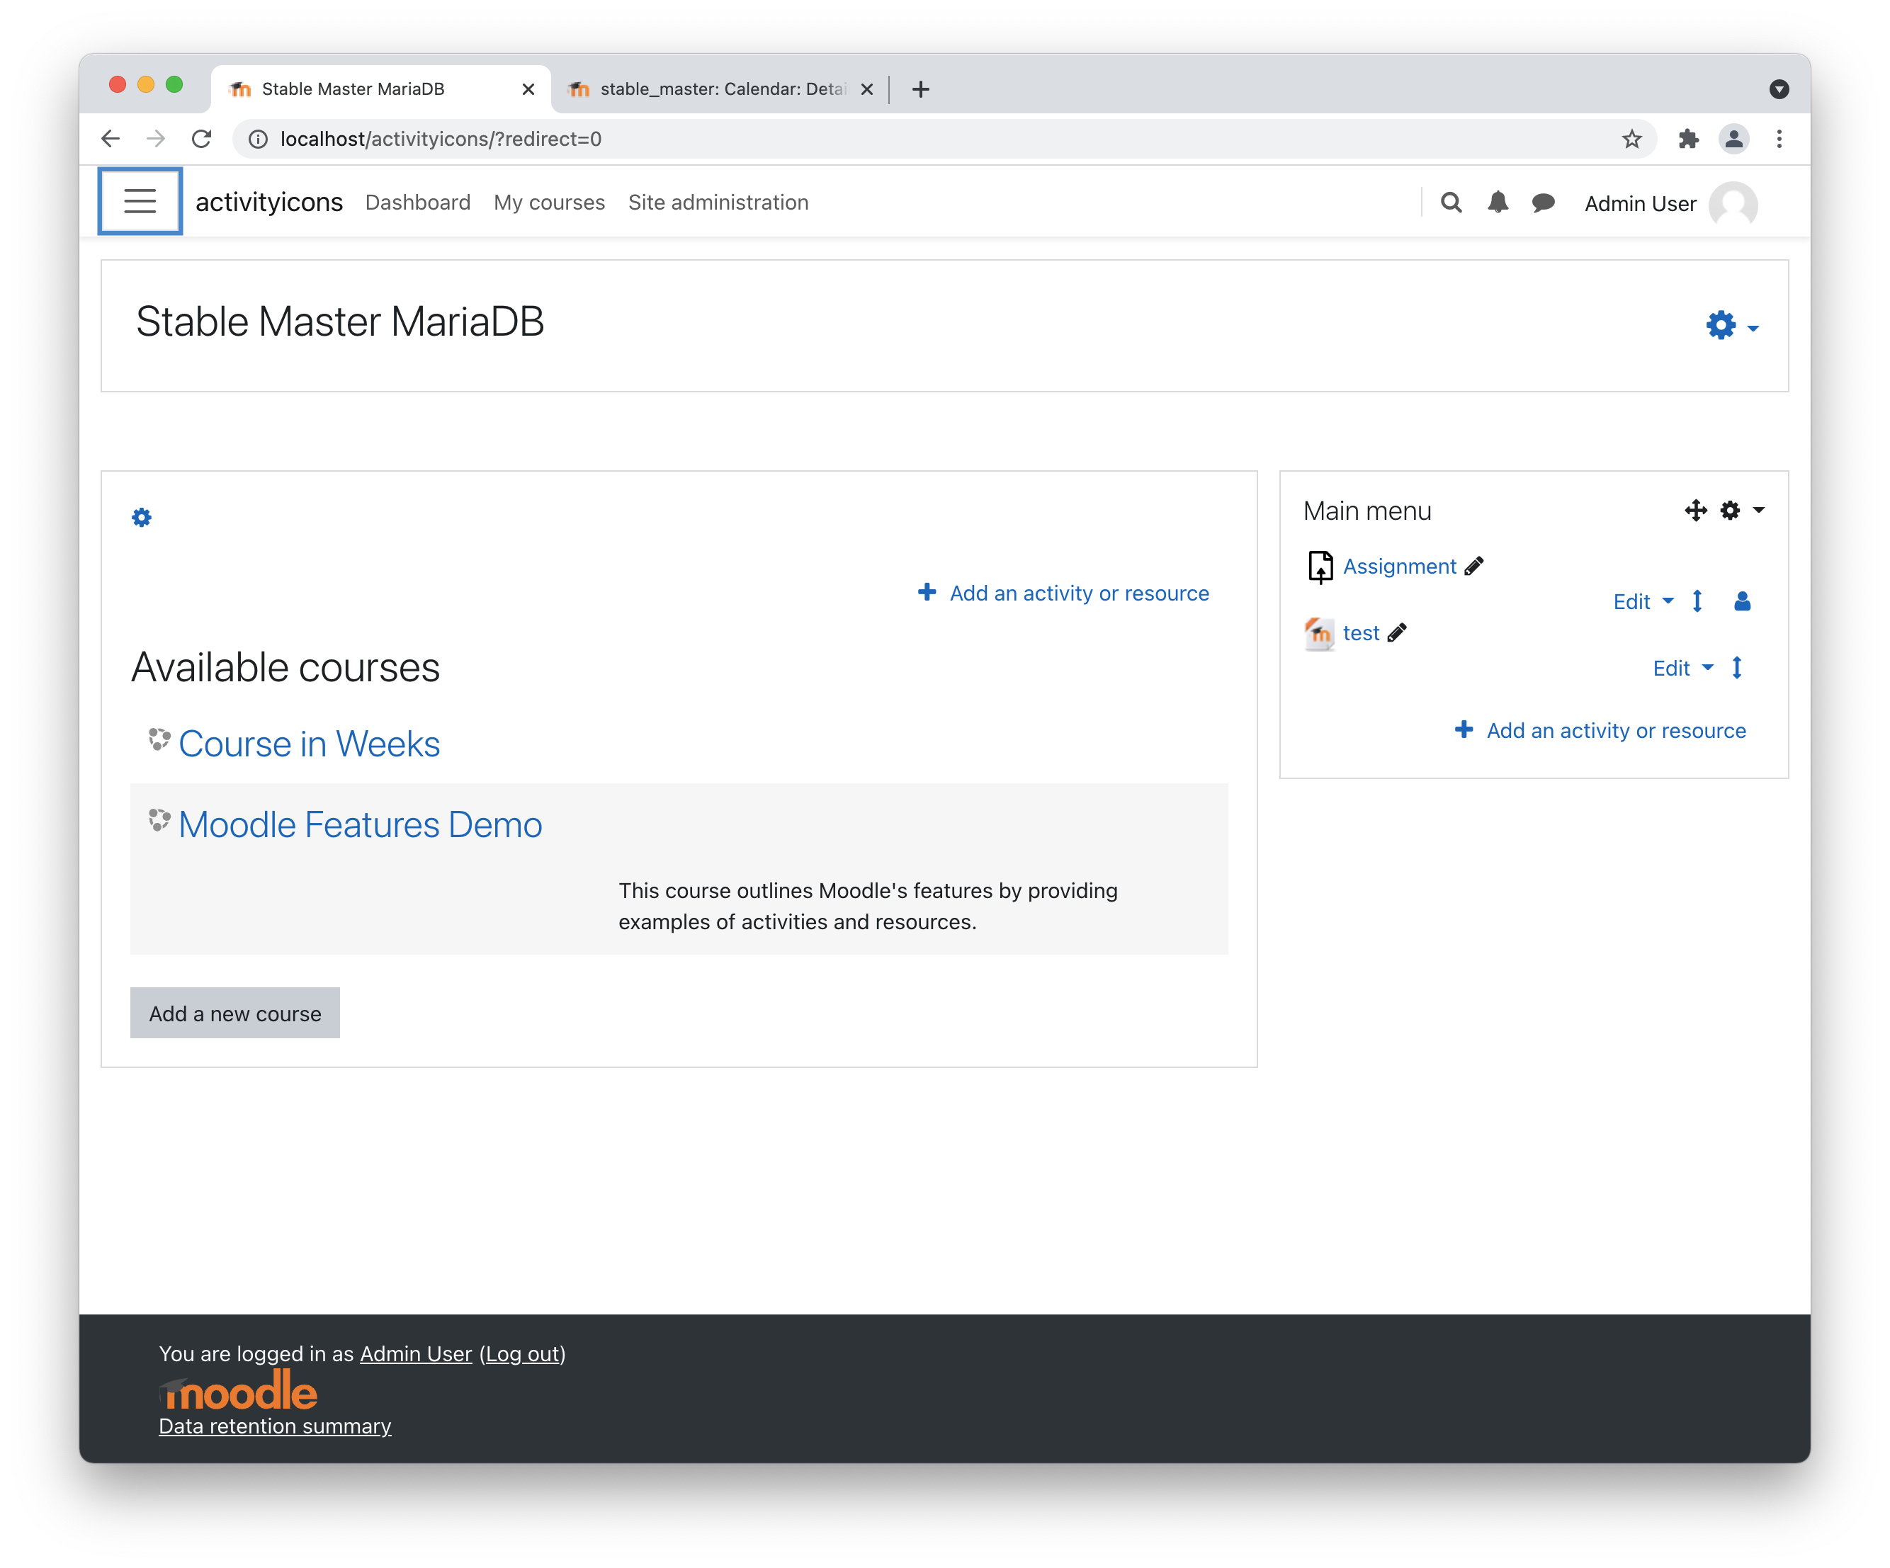The height and width of the screenshot is (1568, 1890).
Task: Click Log out in footer
Action: click(x=523, y=1354)
